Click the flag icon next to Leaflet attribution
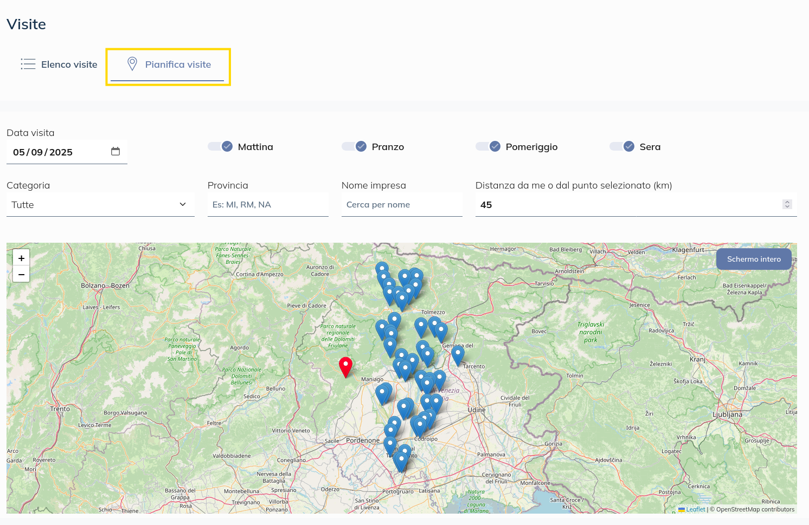 (683, 510)
